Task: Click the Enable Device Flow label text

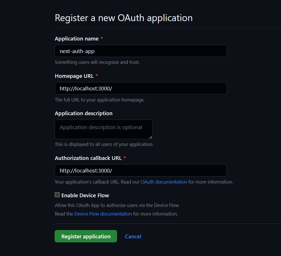Action: 85,195
